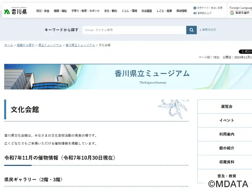The image size is (252, 189).
Task: Select 利用案内 in the side menu
Action: [226, 134]
